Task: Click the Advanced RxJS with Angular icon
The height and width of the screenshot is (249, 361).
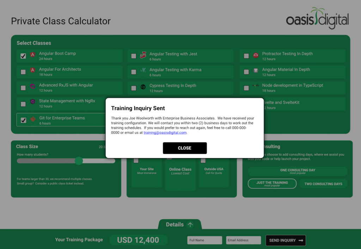Action: (x=32, y=86)
